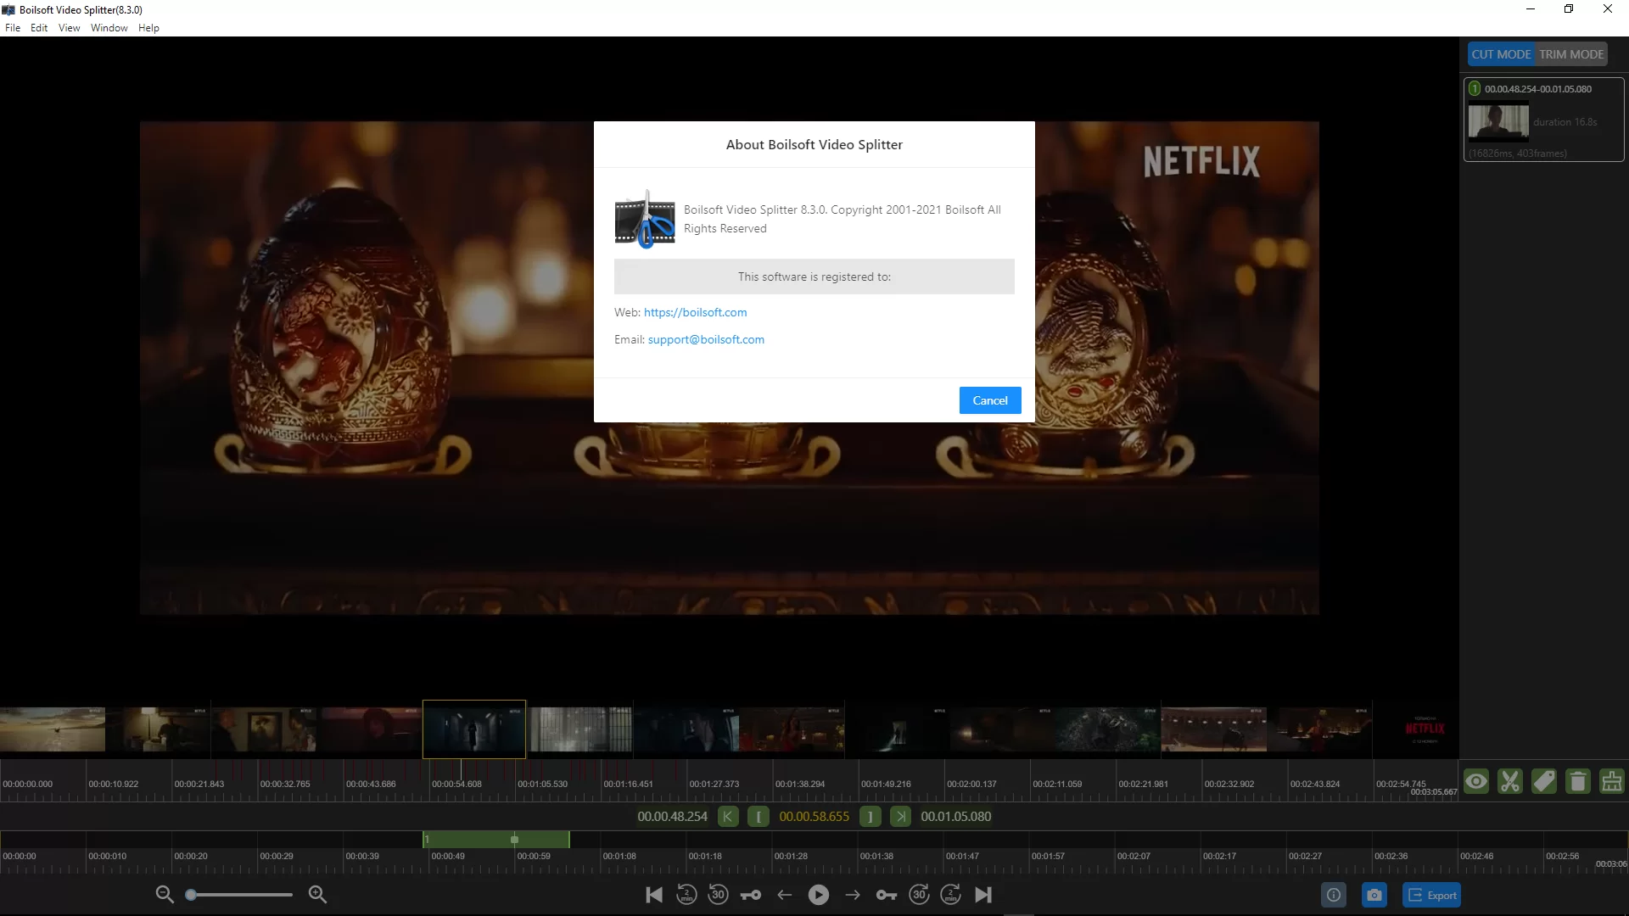Go to the previous keyframe with the left key icon
Screen dimensions: 1629x916
click(x=751, y=895)
